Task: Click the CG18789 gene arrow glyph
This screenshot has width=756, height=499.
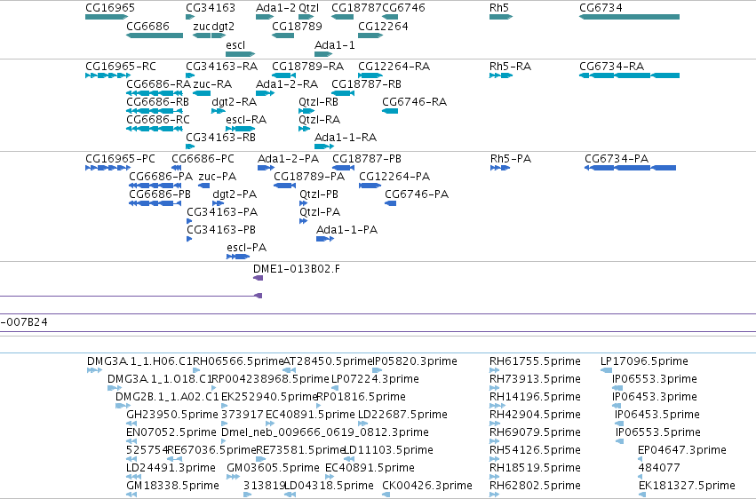Action: click(283, 36)
